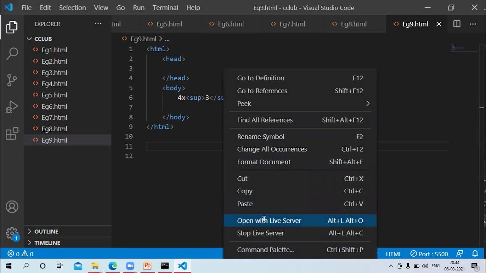This screenshot has height=273, width=486.
Task: Open the Extensions view
Action: (x=12, y=133)
